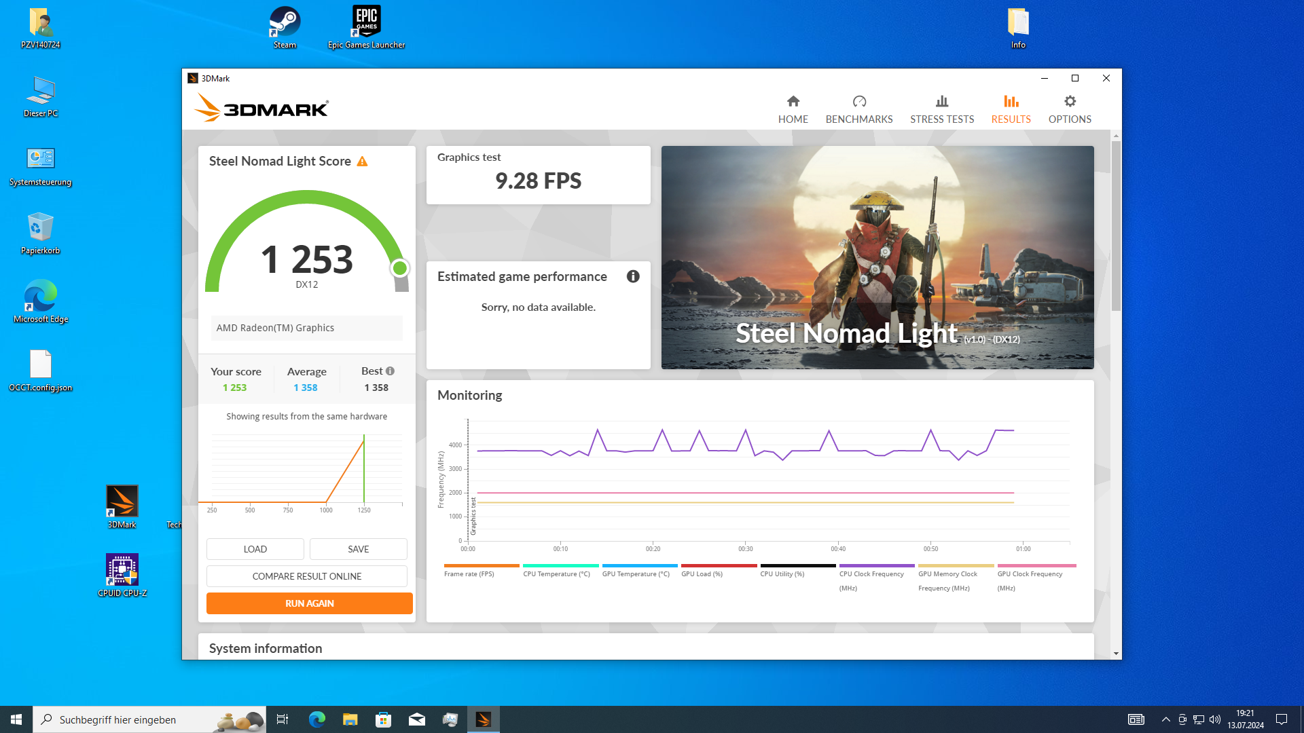The height and width of the screenshot is (733, 1304).
Task: Select Epic Games Launcher desktop icon
Action: 366,28
